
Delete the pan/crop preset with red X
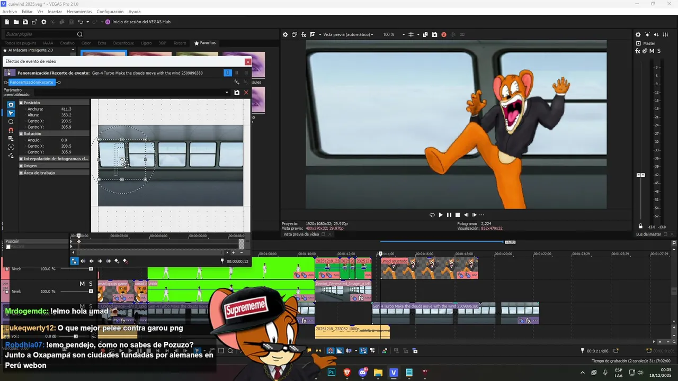246,93
